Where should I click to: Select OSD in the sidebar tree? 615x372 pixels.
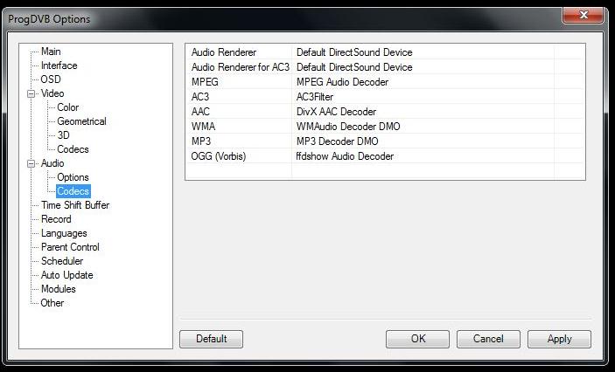tap(51, 79)
